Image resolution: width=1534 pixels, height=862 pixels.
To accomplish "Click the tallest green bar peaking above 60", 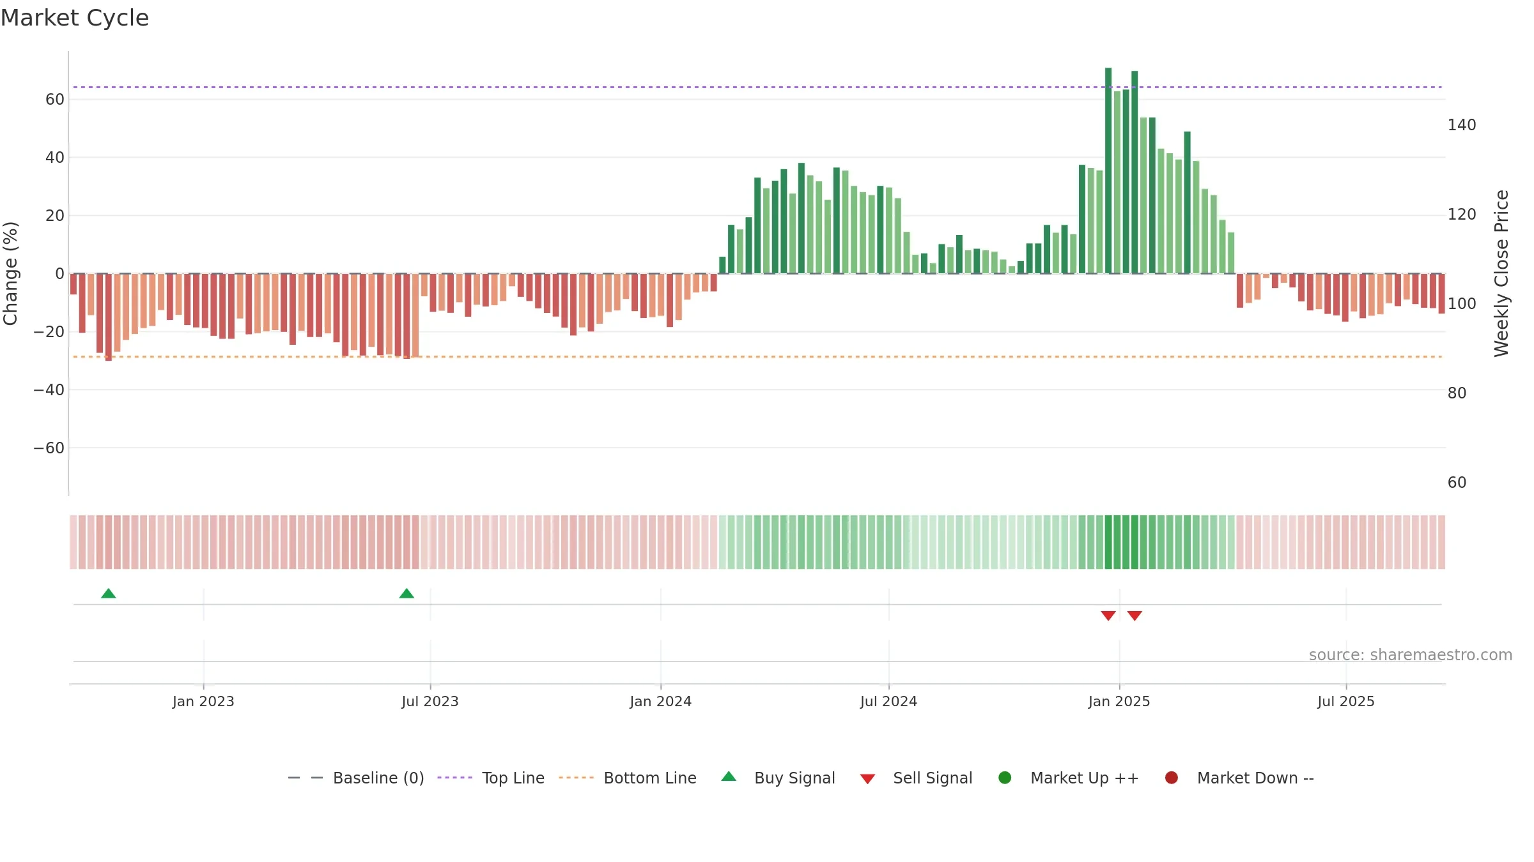I will click(x=1108, y=170).
